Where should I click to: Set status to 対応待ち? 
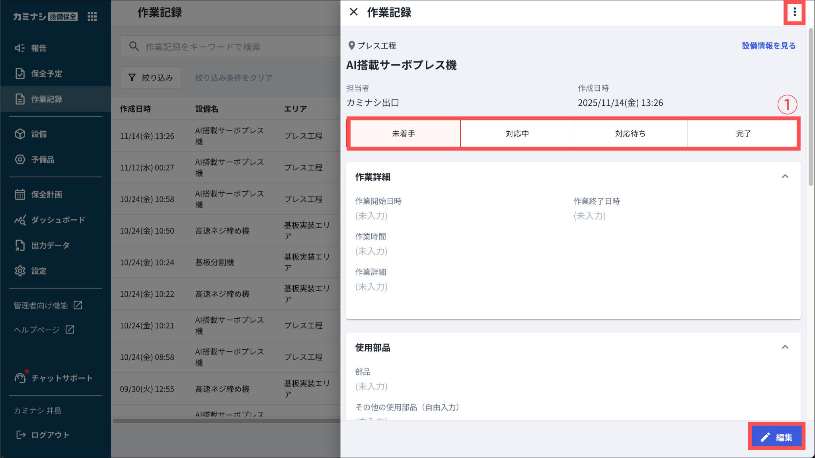pyautogui.click(x=630, y=134)
